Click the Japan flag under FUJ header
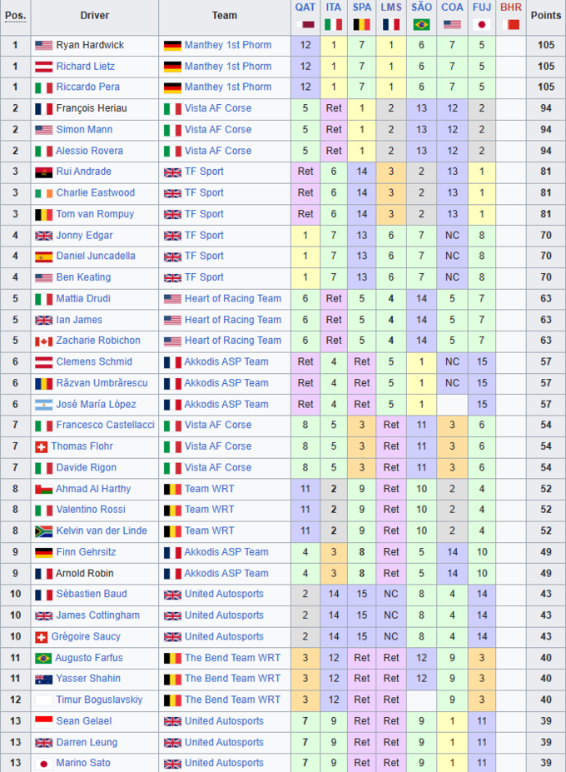The image size is (566, 772). click(481, 24)
